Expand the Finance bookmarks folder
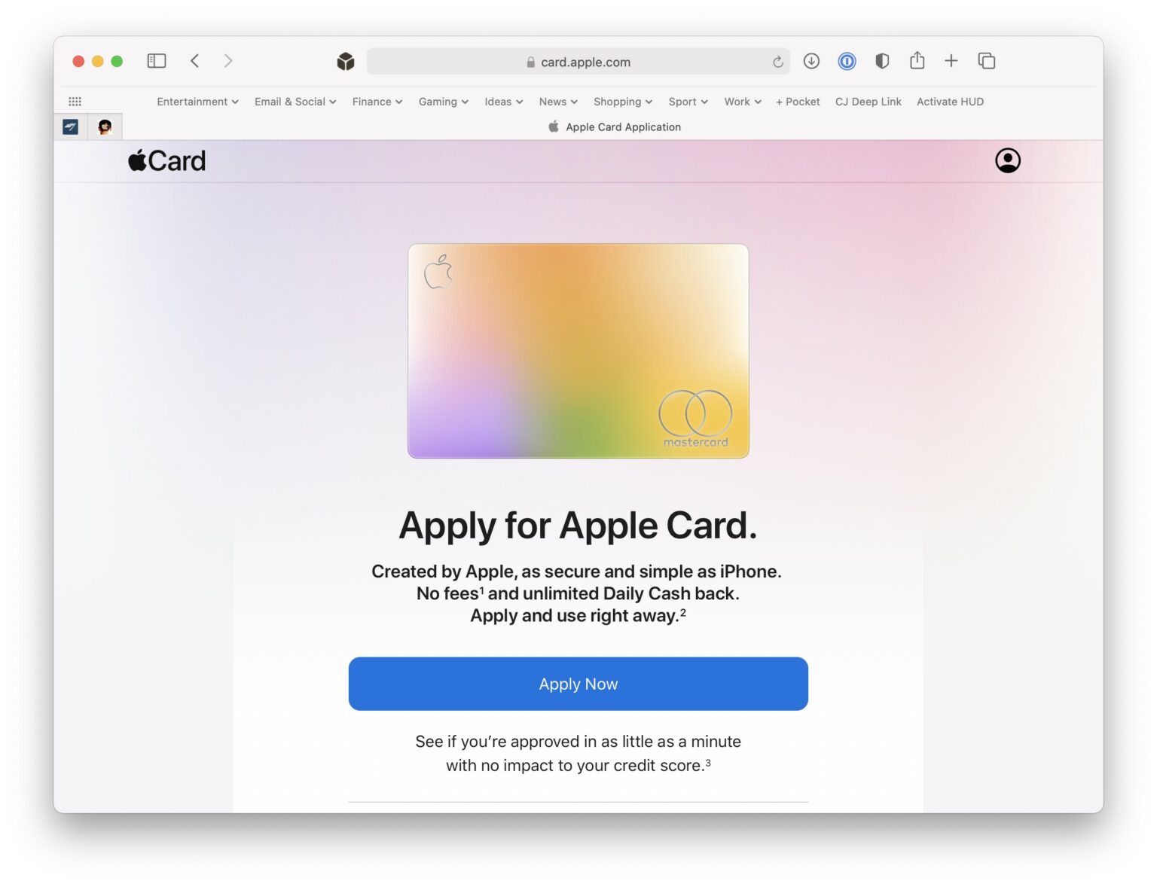Image resolution: width=1157 pixels, height=884 pixels. click(377, 102)
